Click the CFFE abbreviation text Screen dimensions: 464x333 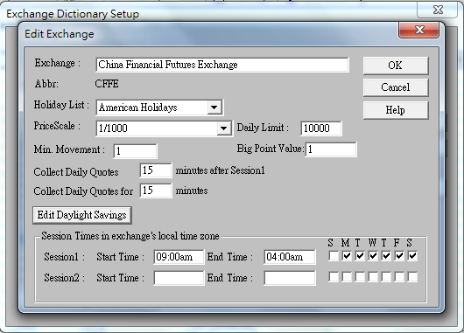[x=107, y=84]
